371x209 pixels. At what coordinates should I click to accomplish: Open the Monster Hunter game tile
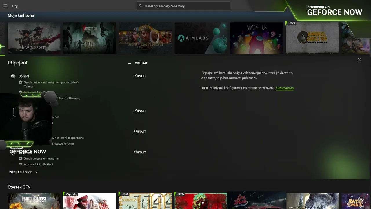312,201
